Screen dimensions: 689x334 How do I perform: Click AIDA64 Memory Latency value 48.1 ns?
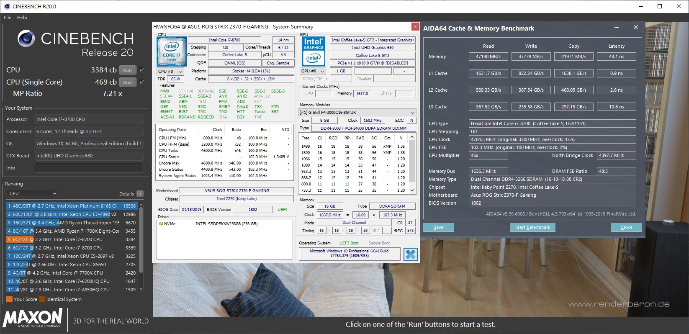pos(616,57)
